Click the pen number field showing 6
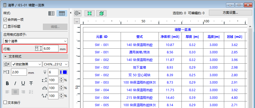255x108 pixels. pyautogui.click(x=53, y=72)
